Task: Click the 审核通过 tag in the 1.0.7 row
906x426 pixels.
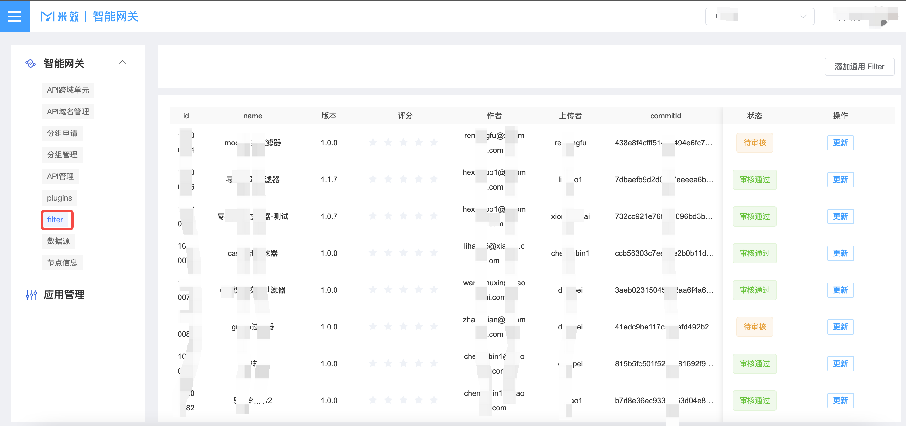Action: pos(754,216)
